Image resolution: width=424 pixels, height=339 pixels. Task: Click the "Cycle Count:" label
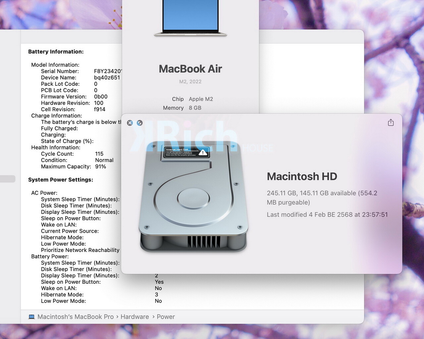(57, 154)
